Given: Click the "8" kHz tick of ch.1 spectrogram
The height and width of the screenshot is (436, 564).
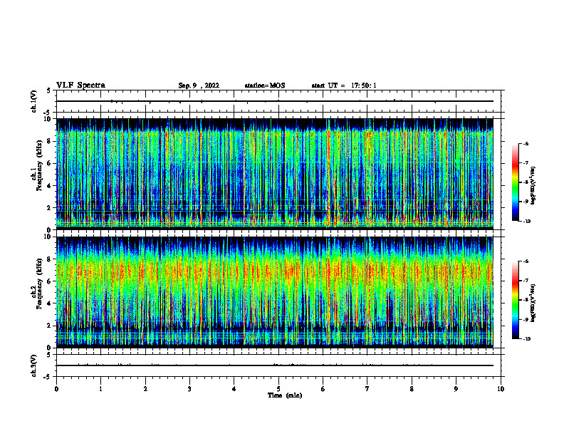Looking at the screenshot, I should pos(51,141).
